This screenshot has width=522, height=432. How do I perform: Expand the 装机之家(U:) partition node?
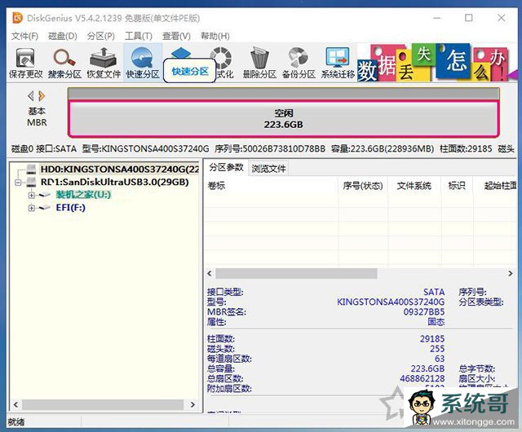[x=32, y=195]
